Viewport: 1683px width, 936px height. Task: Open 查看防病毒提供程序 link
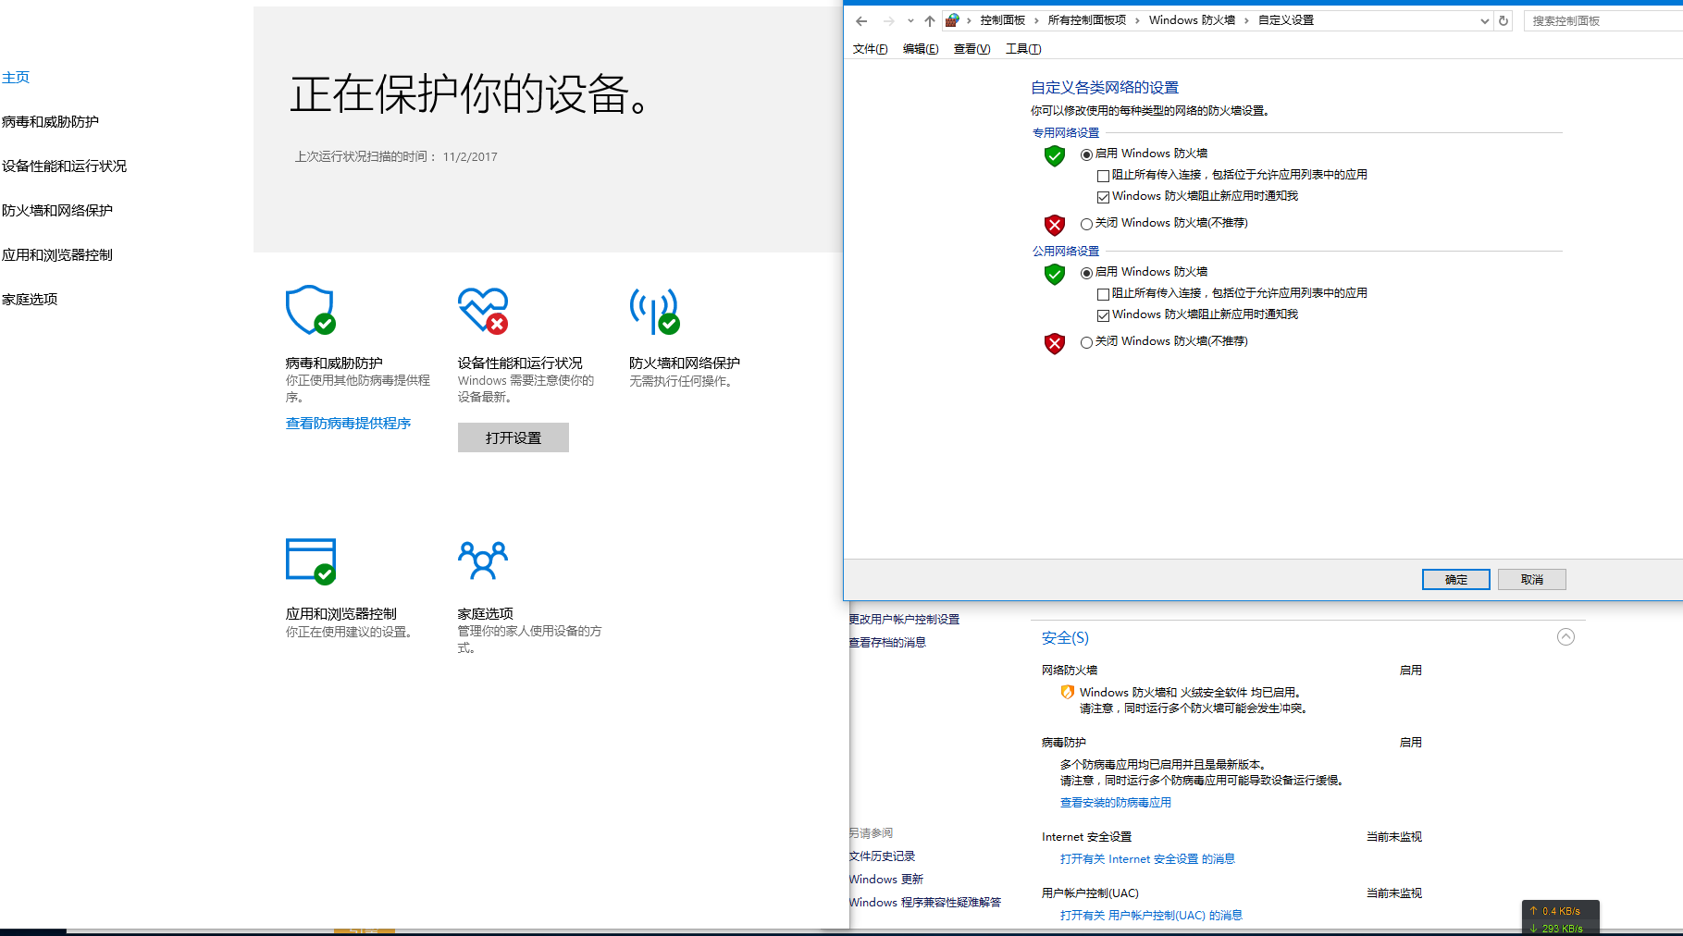point(348,424)
